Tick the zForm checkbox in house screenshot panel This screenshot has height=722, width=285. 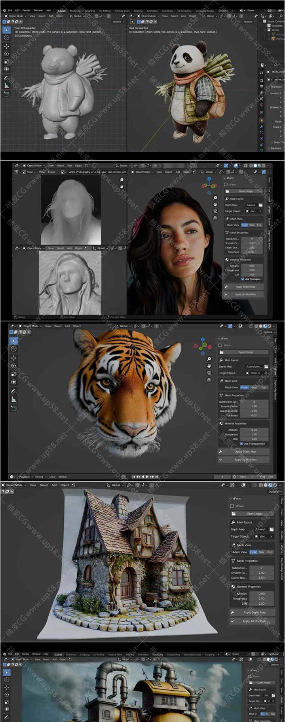tap(232, 506)
